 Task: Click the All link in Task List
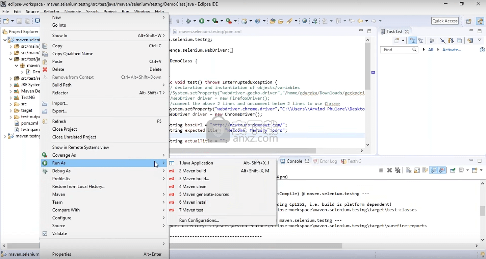pos(431,50)
